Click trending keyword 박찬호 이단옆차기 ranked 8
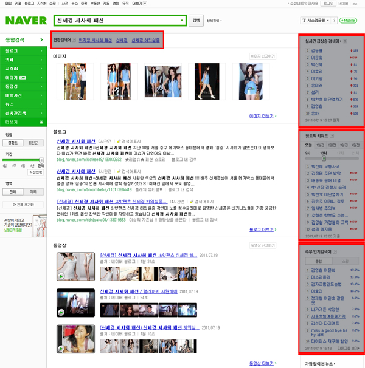The height and width of the screenshot is (368, 365). (327, 100)
